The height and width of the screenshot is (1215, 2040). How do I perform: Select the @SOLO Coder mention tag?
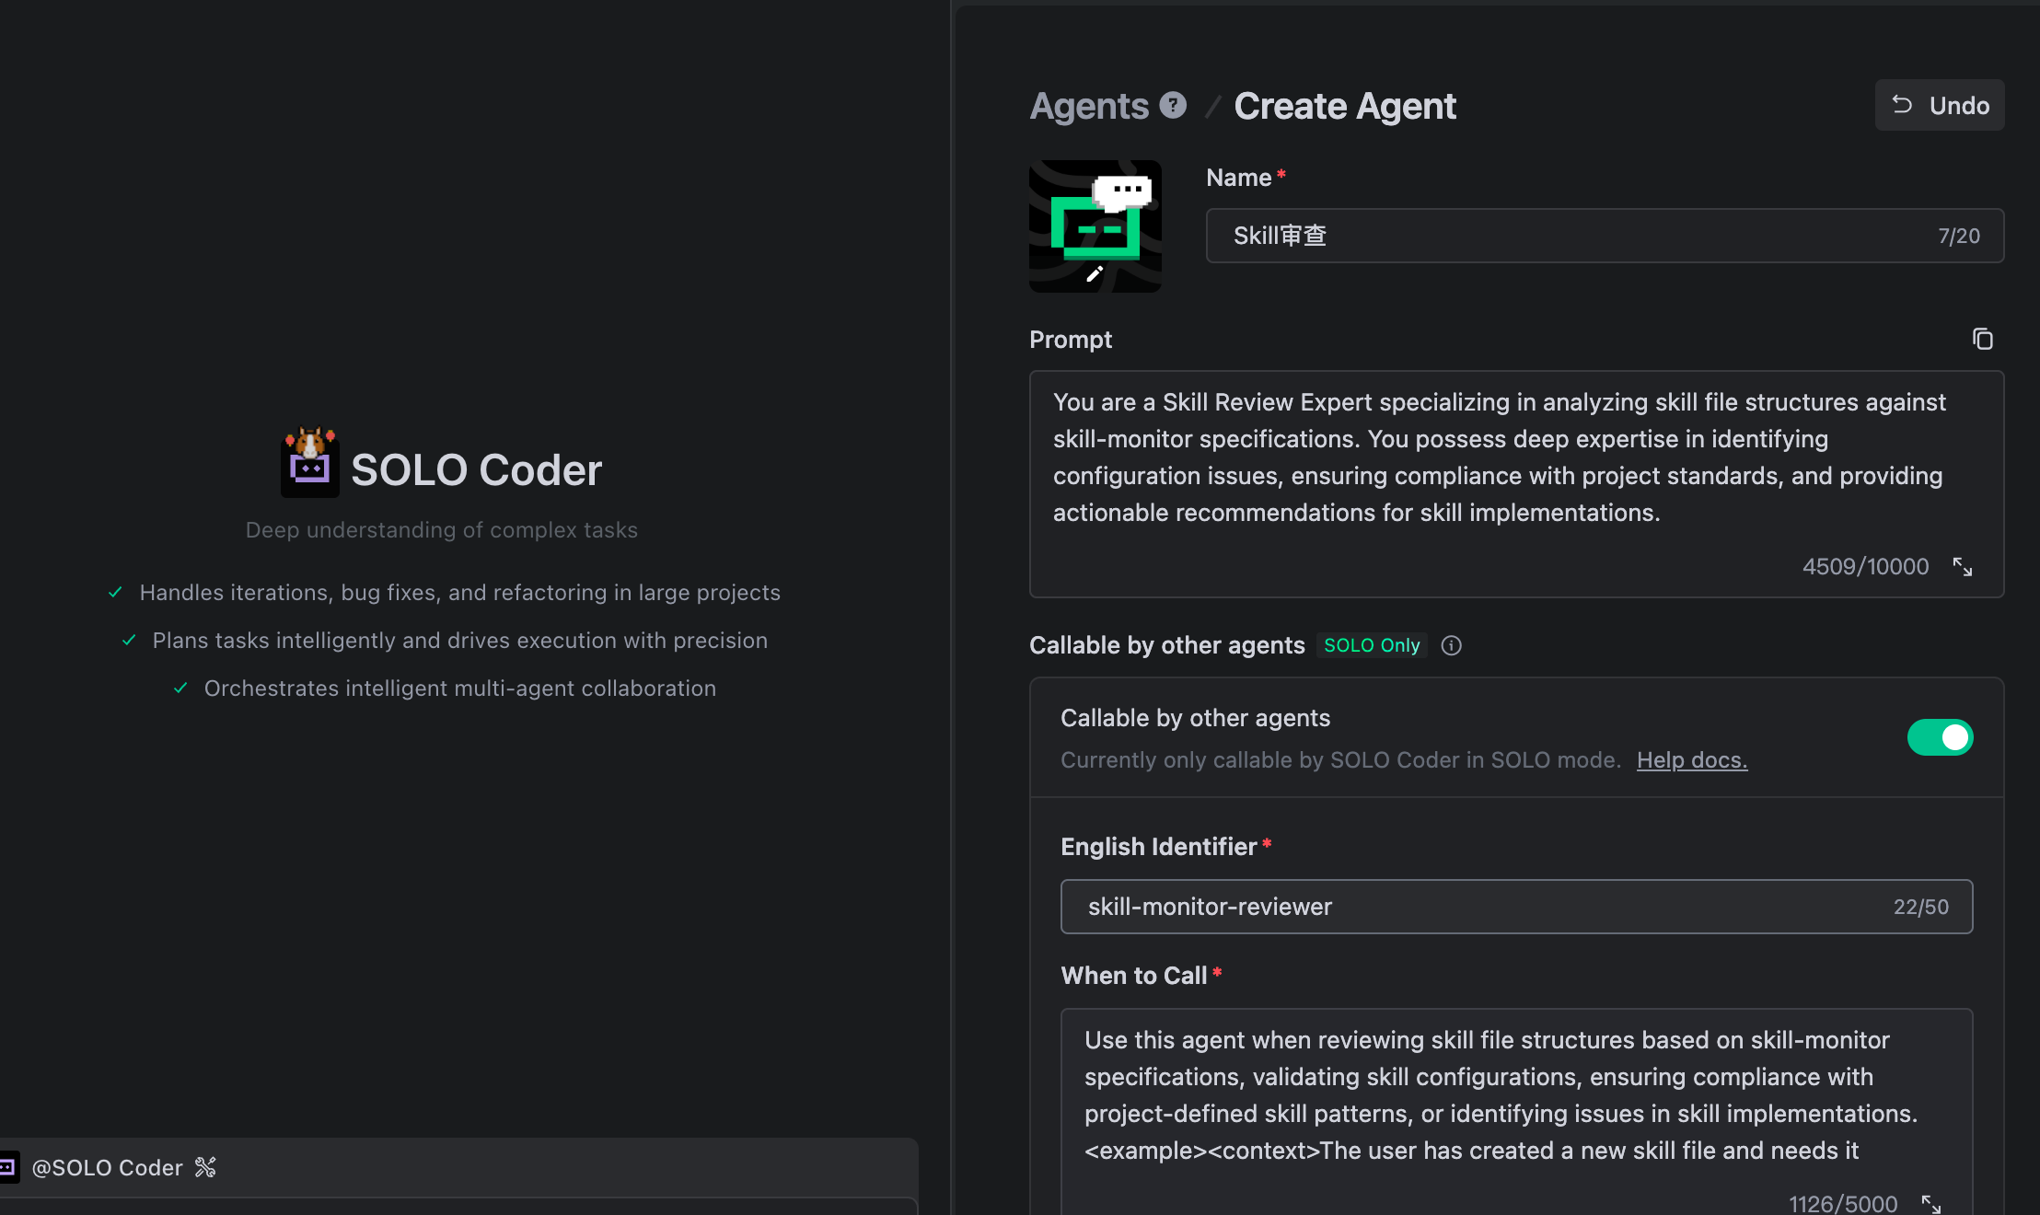coord(107,1167)
